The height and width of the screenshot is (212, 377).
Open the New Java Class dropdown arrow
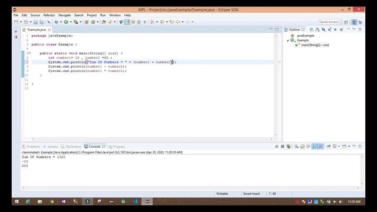(98, 22)
